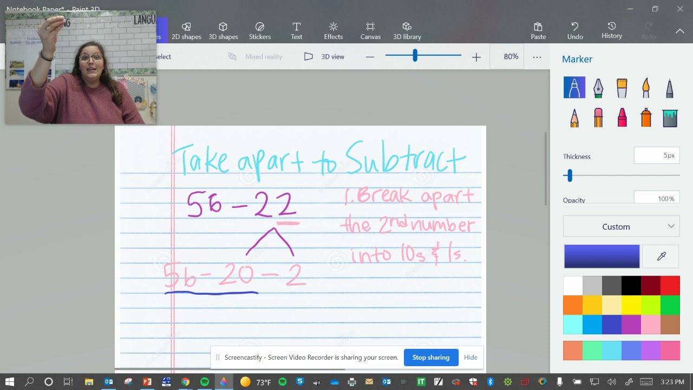The height and width of the screenshot is (390, 693).
Task: Click Stop sharing in Screencastify bar
Action: (431, 357)
